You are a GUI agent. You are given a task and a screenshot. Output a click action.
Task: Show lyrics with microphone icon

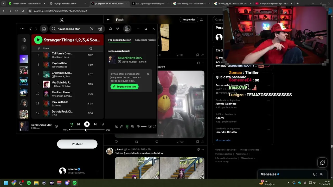pyautogui.click(x=121, y=126)
